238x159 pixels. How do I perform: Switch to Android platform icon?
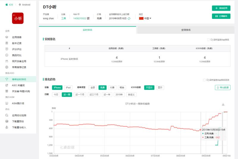pos(20,5)
